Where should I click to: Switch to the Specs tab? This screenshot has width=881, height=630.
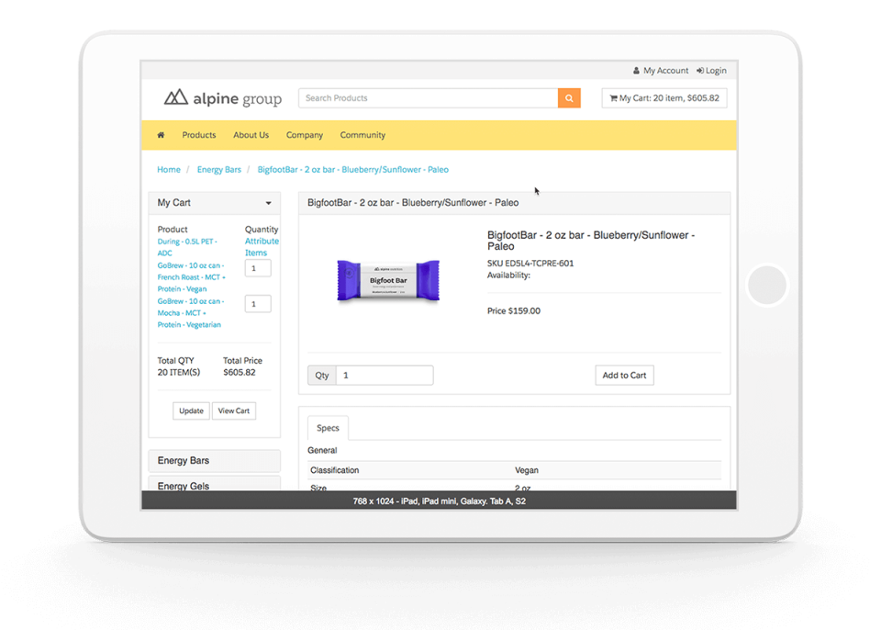[328, 427]
